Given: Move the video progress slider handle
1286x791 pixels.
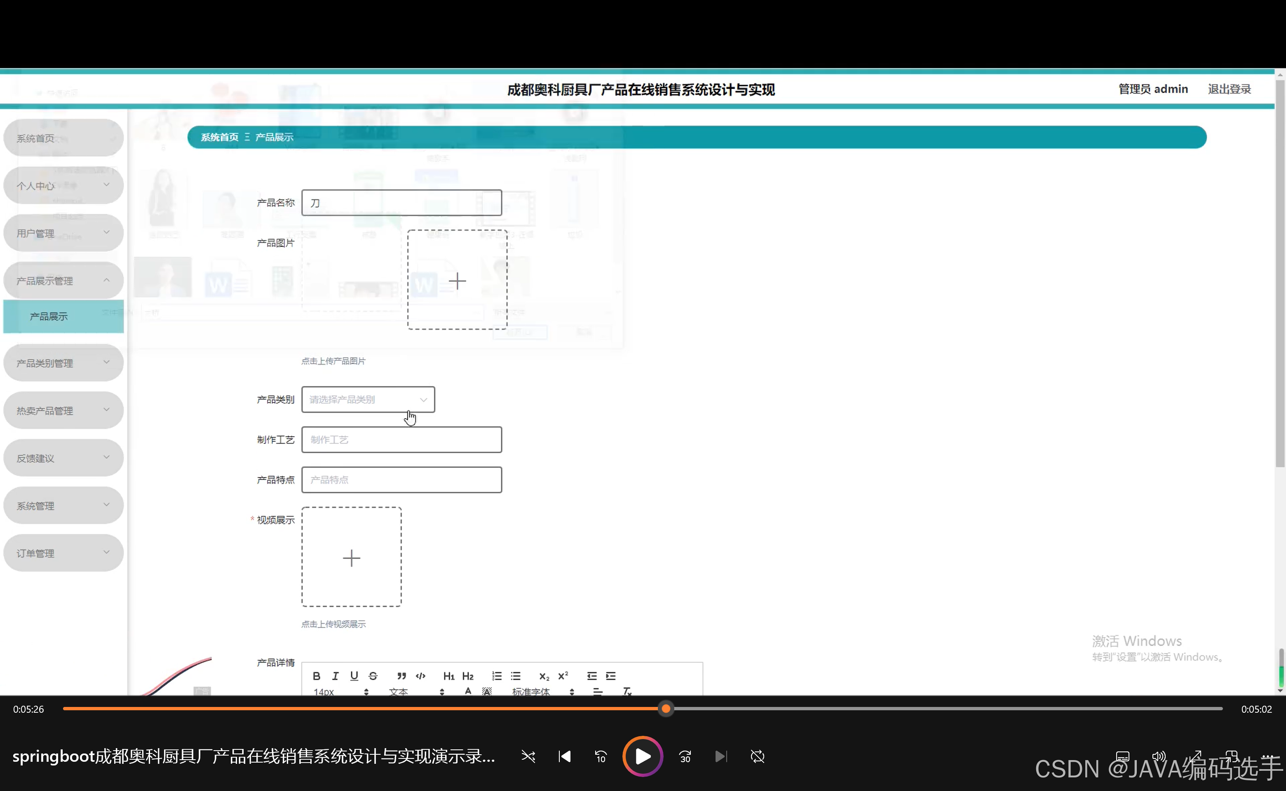Looking at the screenshot, I should coord(666,709).
